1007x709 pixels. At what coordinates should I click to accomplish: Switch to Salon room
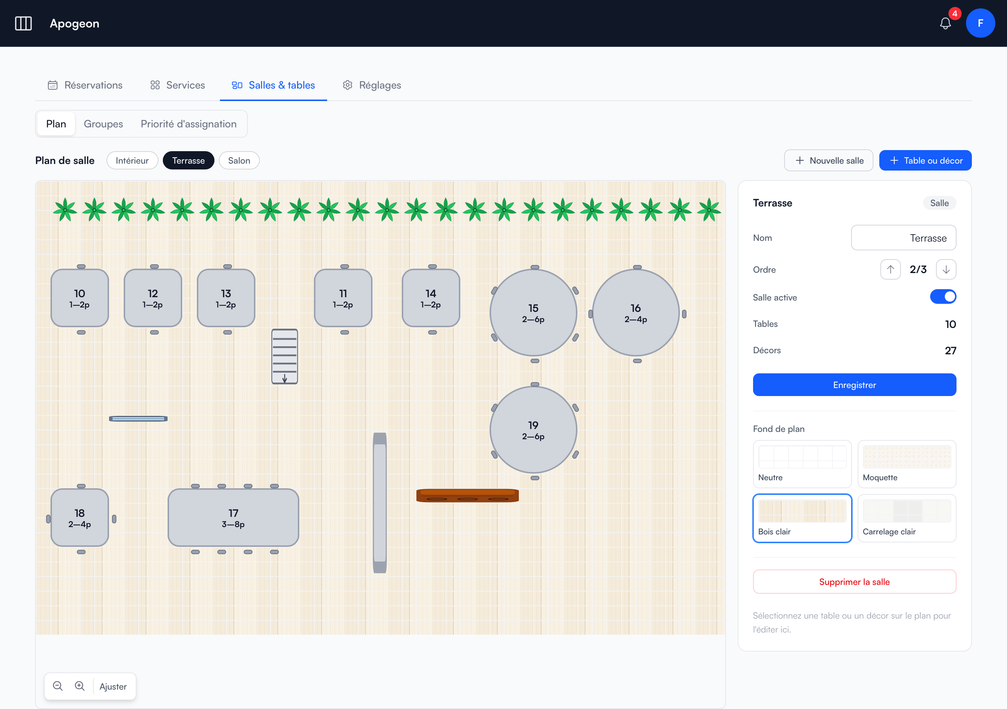[239, 161]
